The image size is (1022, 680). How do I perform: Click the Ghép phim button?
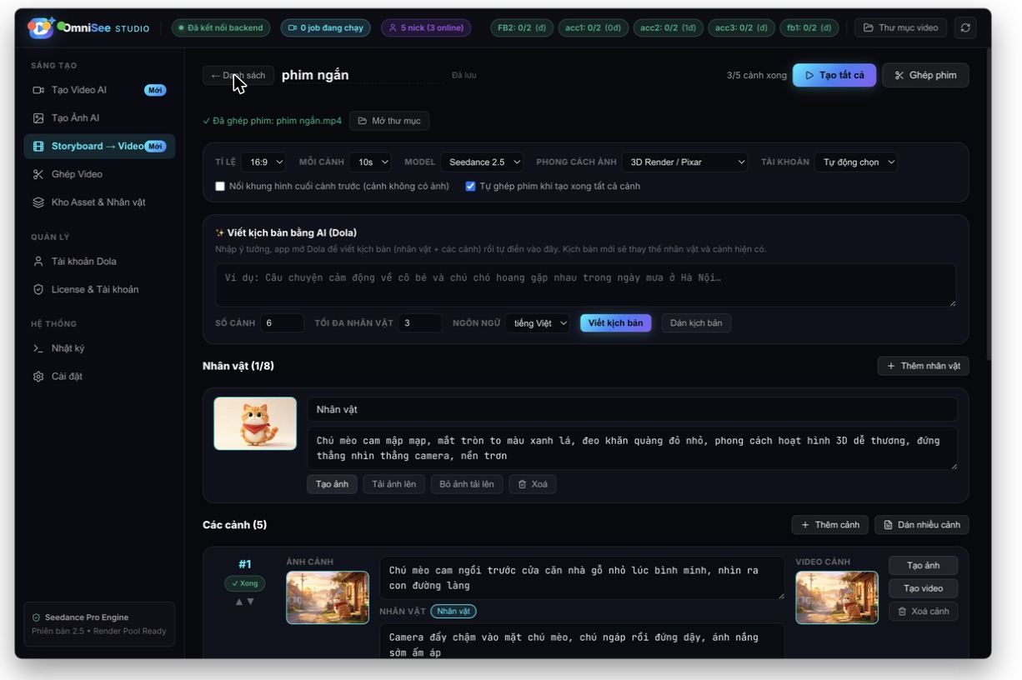(925, 75)
